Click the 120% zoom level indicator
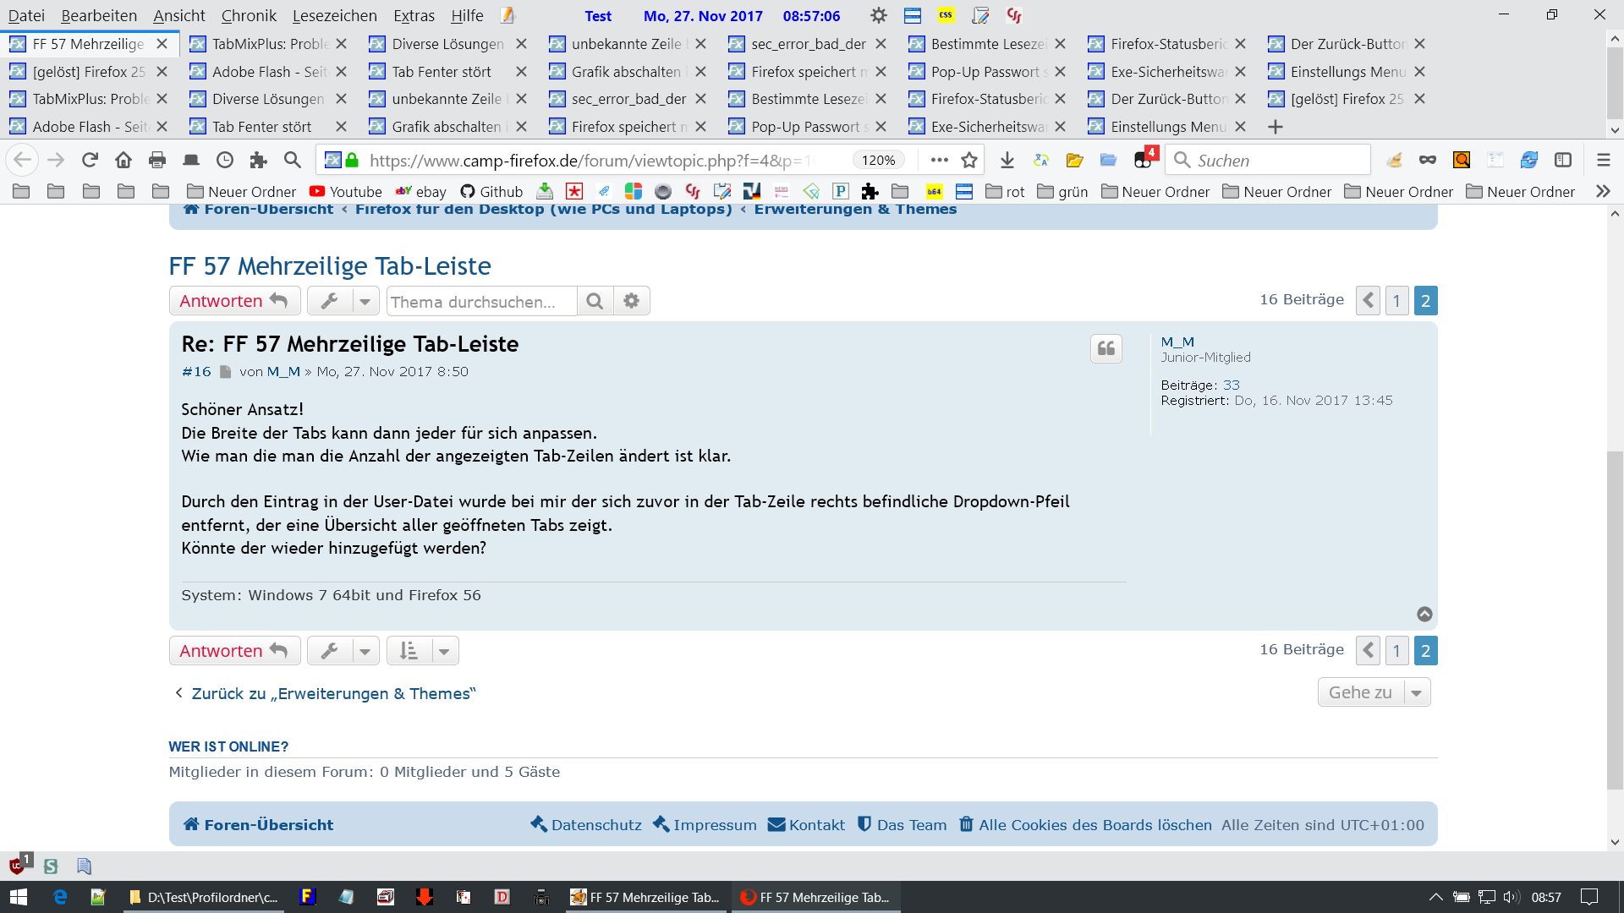The width and height of the screenshot is (1624, 913). 878,160
